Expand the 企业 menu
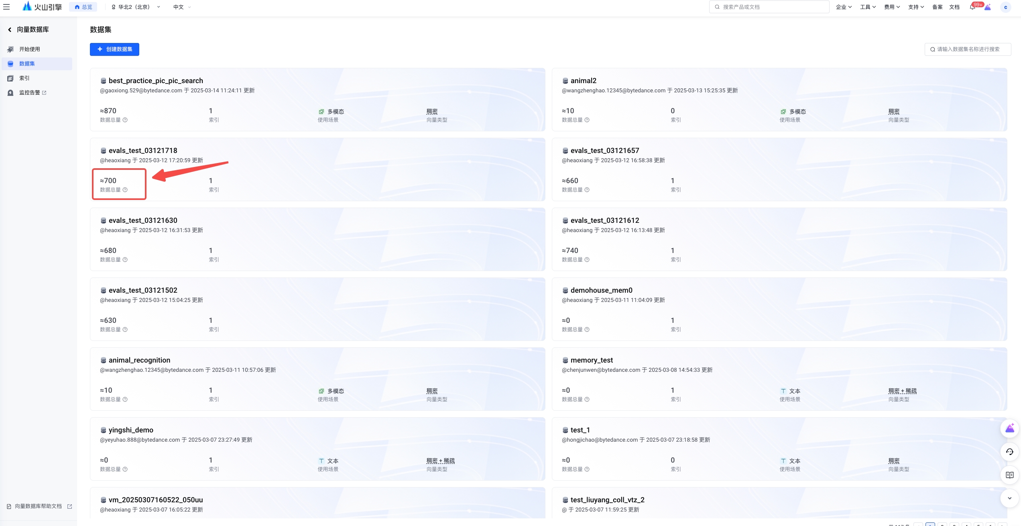Screen dimensions: 1021x526 point(844,7)
